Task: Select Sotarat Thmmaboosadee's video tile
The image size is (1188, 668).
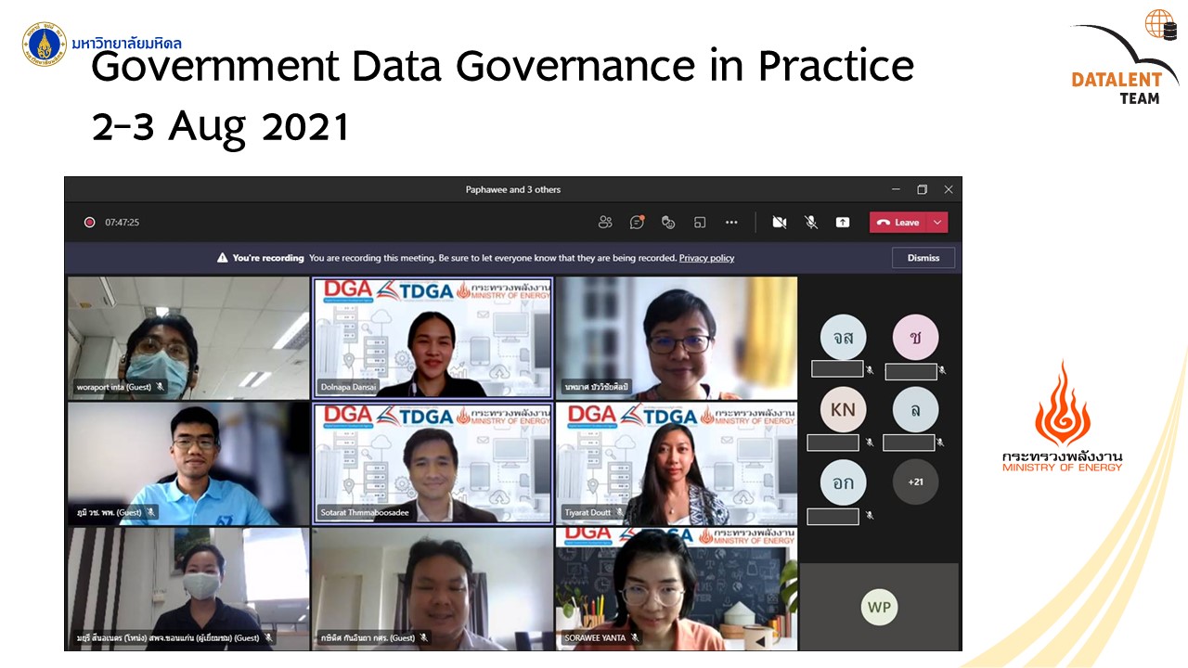Action: tap(433, 462)
